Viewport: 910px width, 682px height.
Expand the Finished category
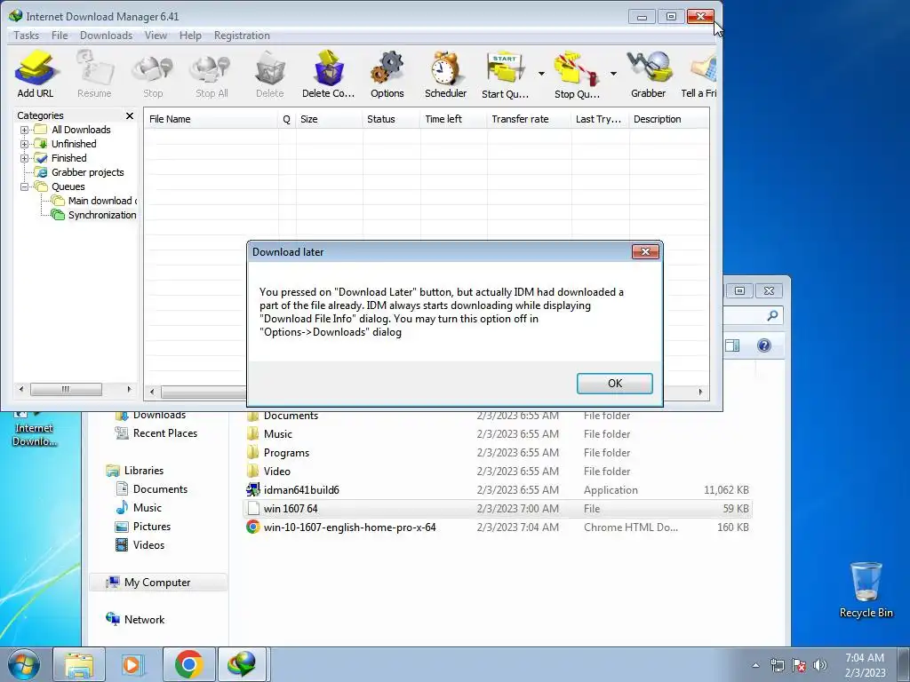coord(24,158)
